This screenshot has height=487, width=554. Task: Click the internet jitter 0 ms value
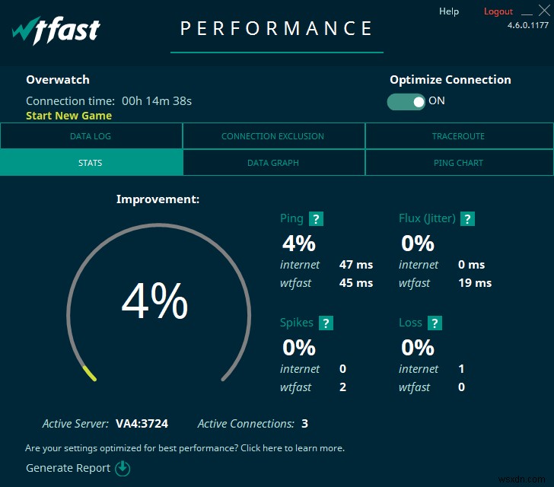(x=471, y=265)
